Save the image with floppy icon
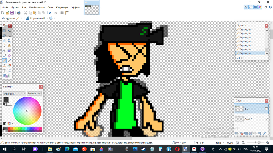The width and height of the screenshot is (273, 153). 12,13
